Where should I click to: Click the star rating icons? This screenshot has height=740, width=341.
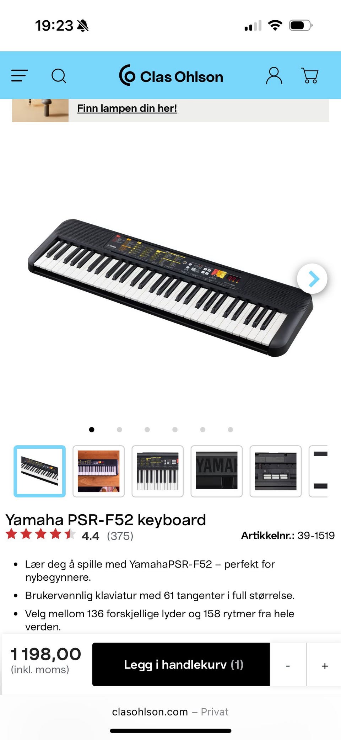click(x=40, y=534)
